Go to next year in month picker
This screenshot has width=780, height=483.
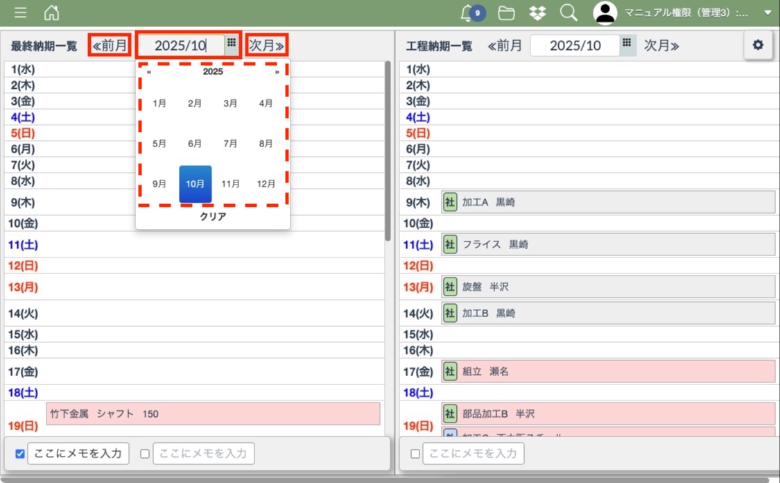coord(277,71)
